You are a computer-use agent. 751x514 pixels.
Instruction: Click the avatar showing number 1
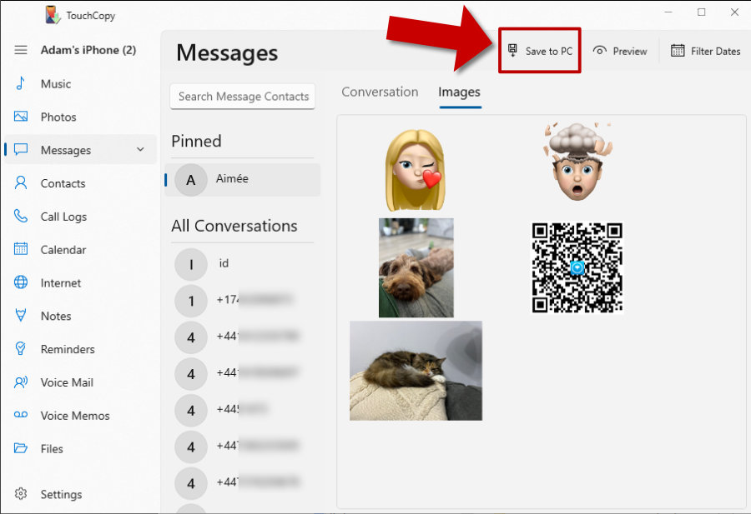point(190,302)
